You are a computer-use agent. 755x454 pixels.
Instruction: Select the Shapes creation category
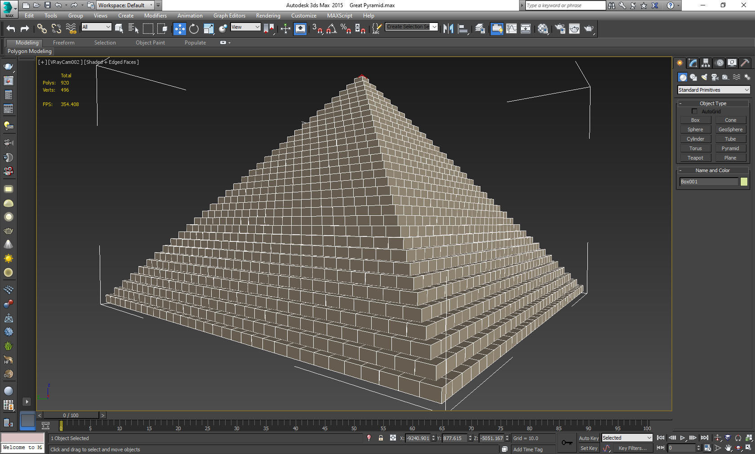[693, 77]
